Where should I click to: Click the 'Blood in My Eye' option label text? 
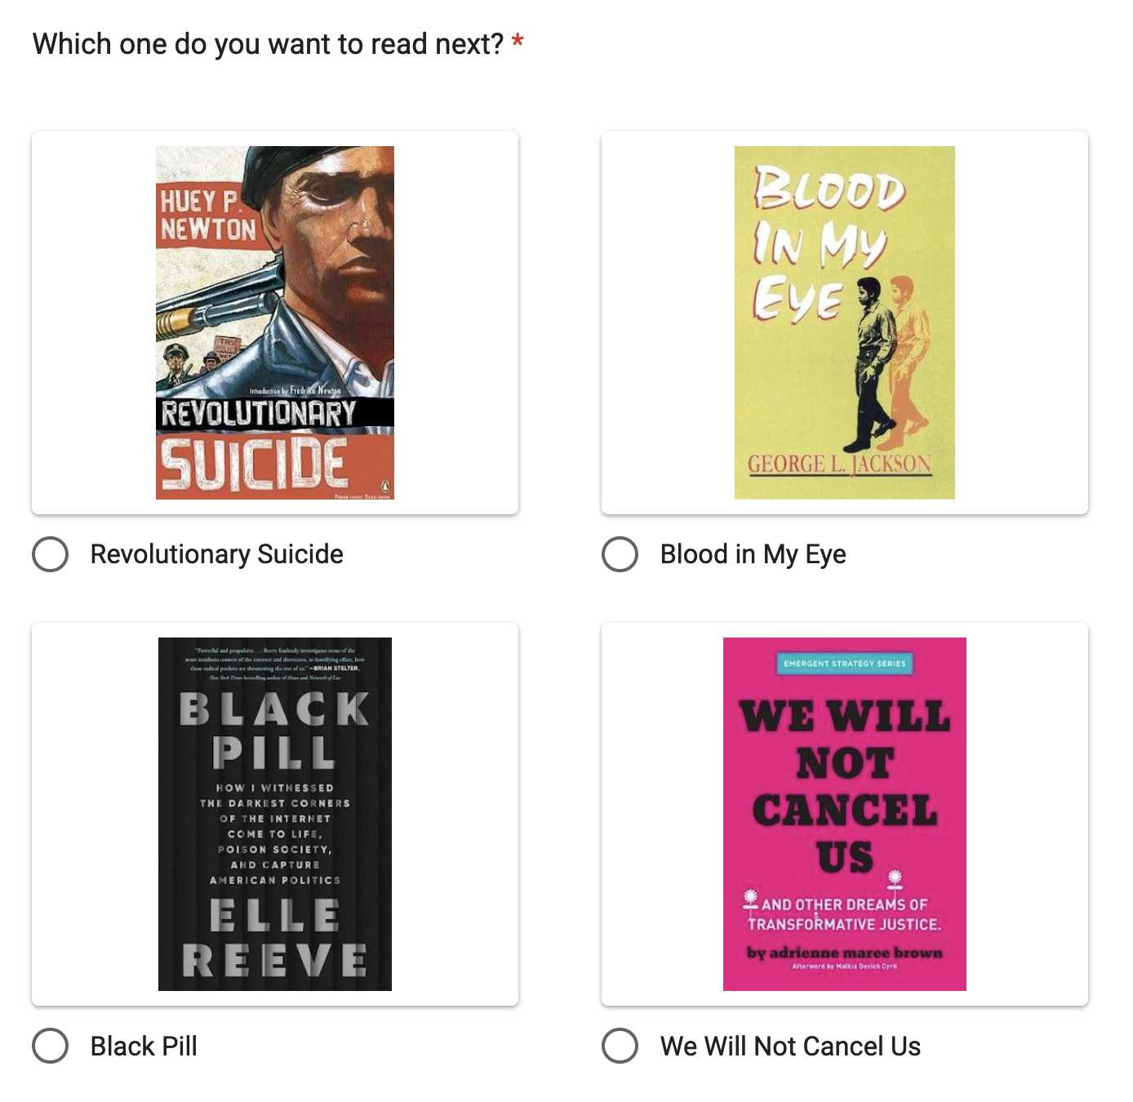click(x=753, y=554)
